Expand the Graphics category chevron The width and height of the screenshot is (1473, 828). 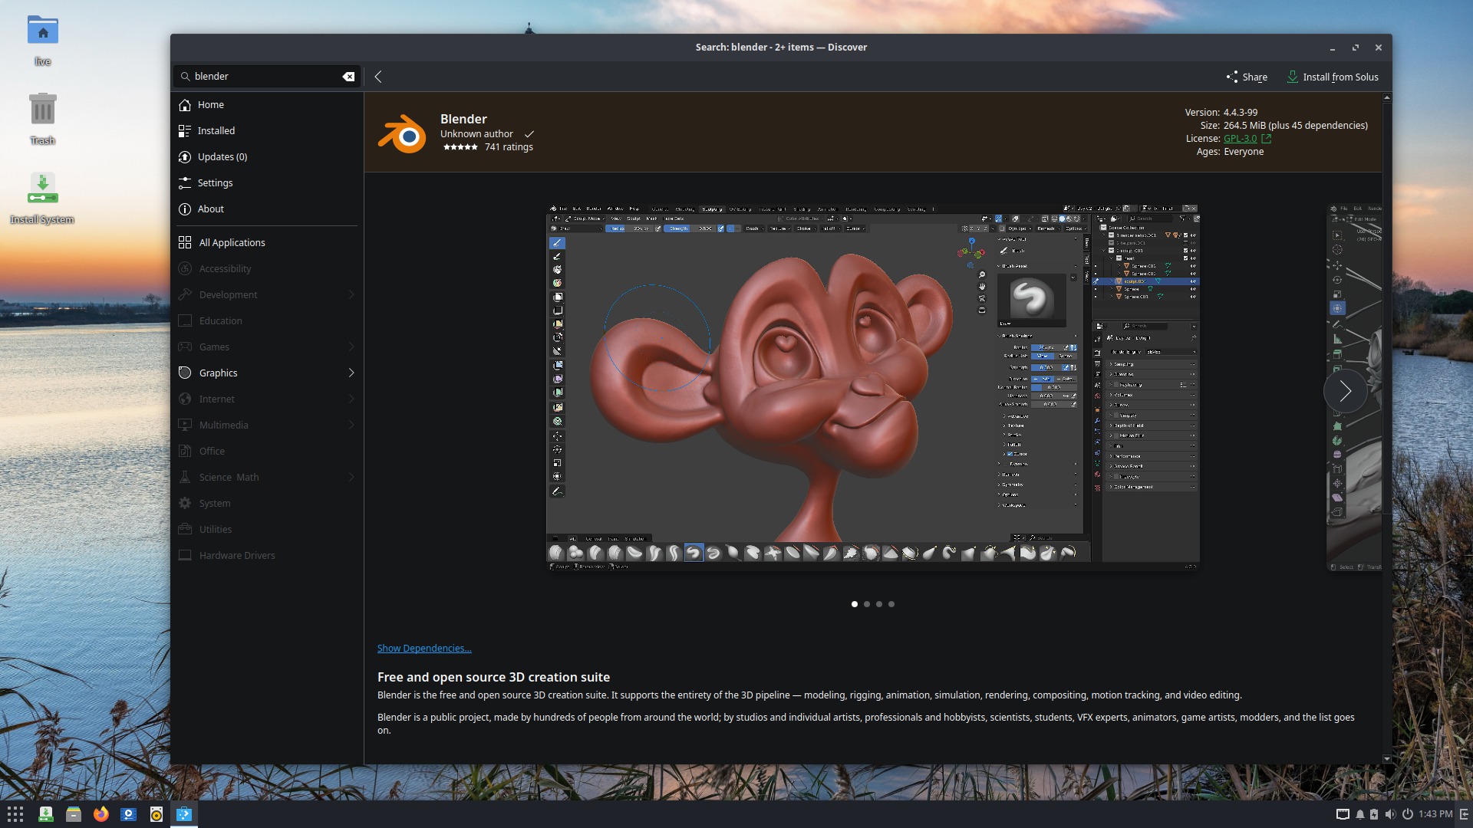351,373
